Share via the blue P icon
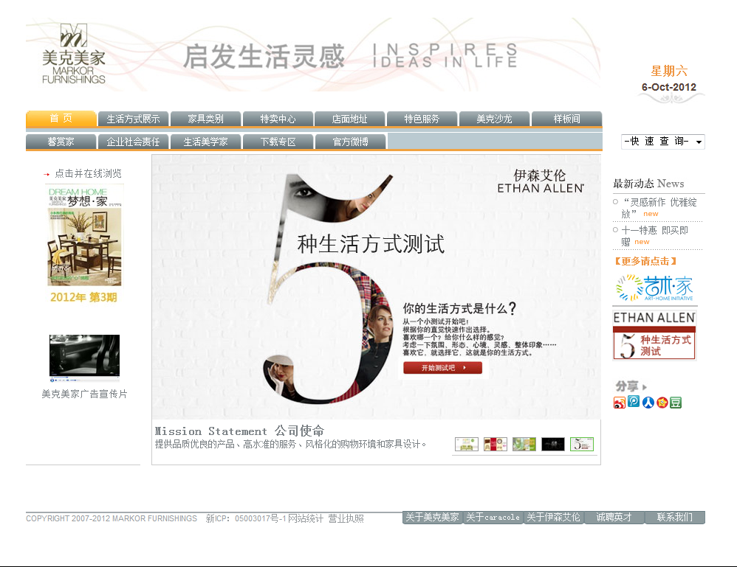This screenshot has width=737, height=567. click(634, 401)
